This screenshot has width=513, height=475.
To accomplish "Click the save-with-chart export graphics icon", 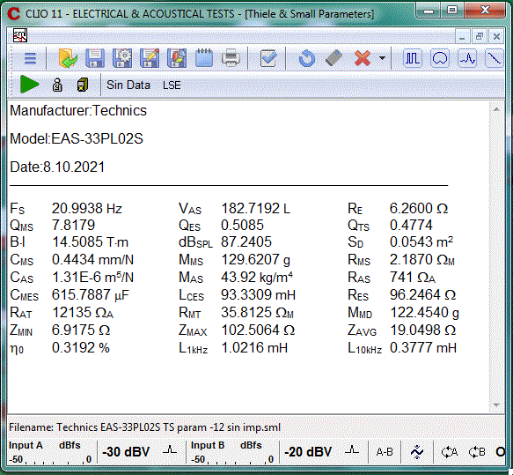I will tap(177, 58).
